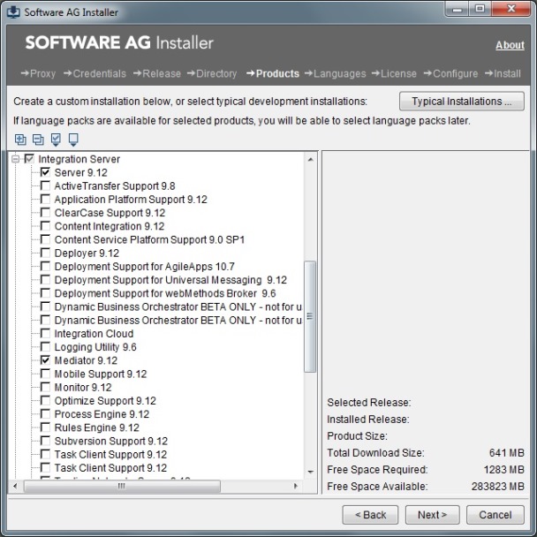Screen dimensions: 537x537
Task: Jump to the Install step
Action: (x=503, y=73)
